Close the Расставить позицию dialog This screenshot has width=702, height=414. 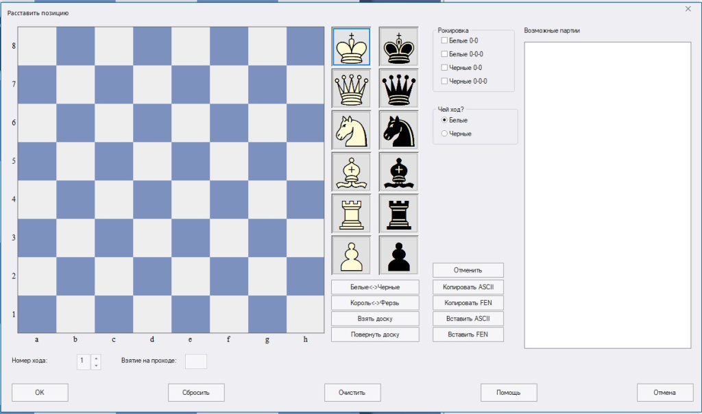(688, 9)
